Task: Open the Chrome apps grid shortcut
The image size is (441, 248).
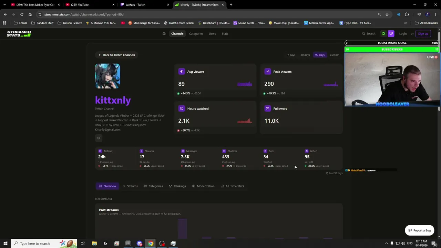Action: [4, 23]
